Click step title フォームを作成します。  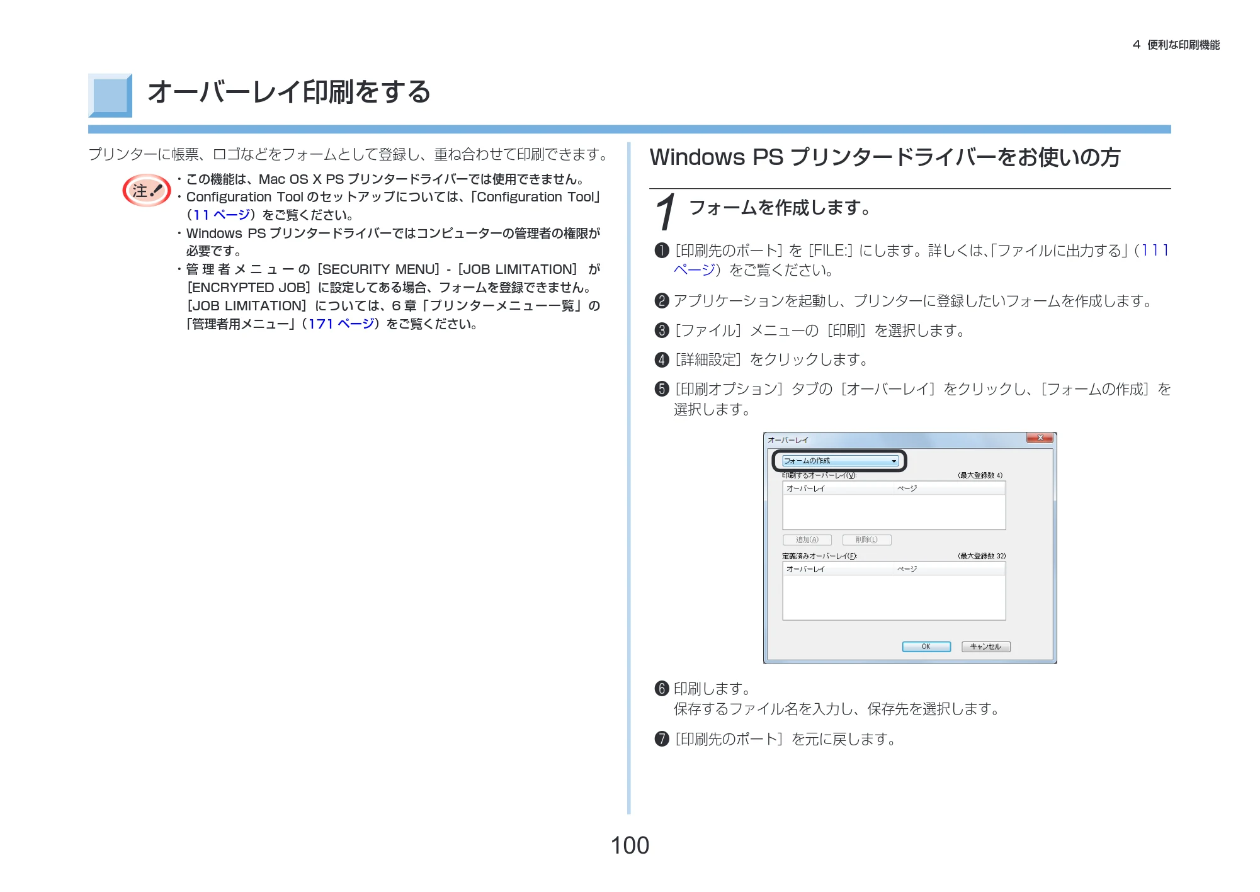781,207
